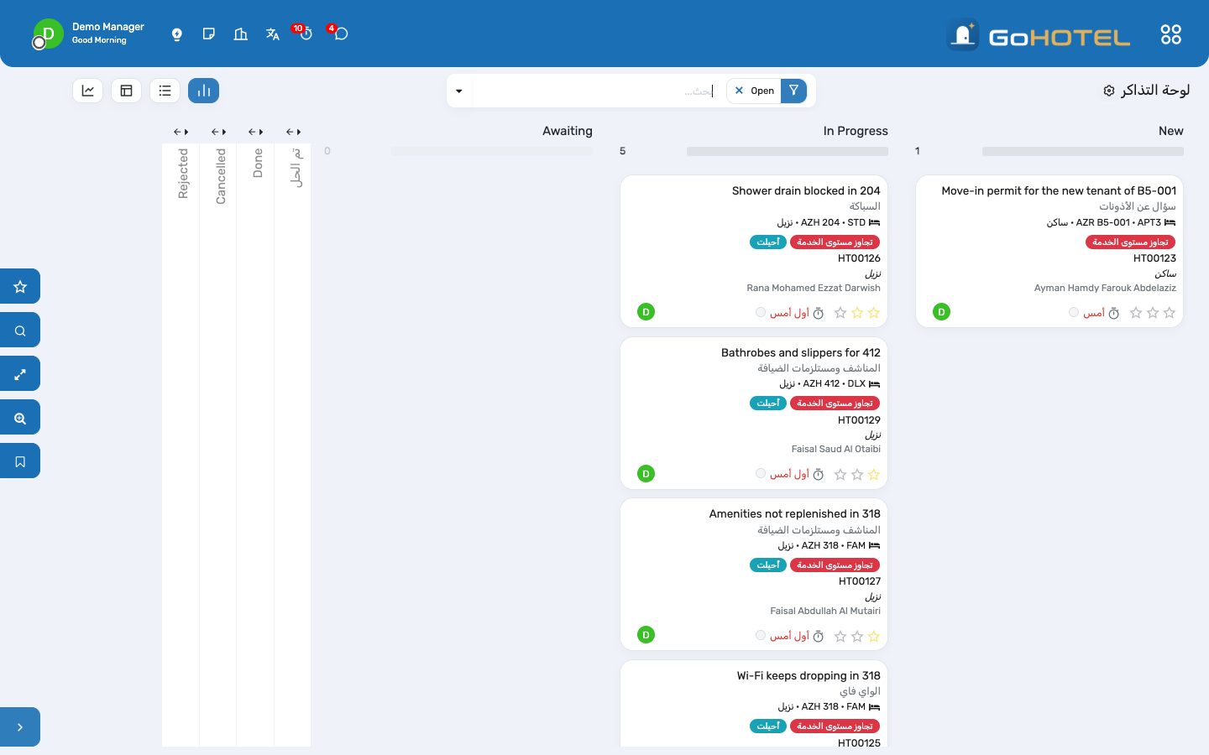Expand the Done column
The height and width of the screenshot is (755, 1209).
click(256, 132)
